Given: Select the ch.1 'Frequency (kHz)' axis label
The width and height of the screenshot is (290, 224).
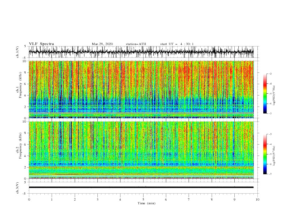Looking at the screenshot, I should click(x=20, y=84).
